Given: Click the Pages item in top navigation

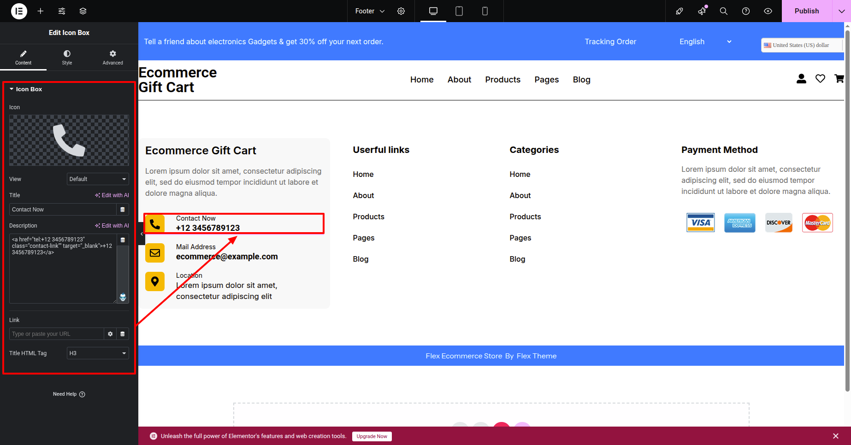Looking at the screenshot, I should coord(546,80).
